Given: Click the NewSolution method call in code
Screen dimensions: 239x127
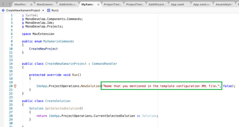Looking at the screenshot, I should (91, 86).
